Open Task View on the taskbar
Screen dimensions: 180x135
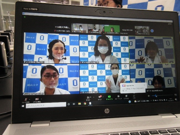coord(74,104)
